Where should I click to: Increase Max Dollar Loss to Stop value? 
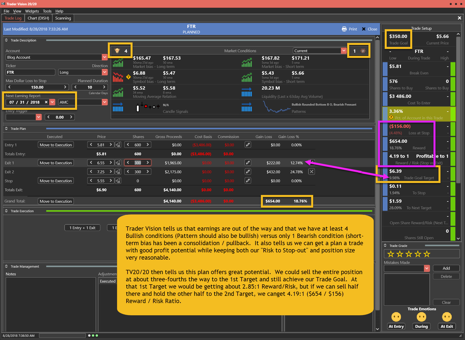(x=65, y=87)
